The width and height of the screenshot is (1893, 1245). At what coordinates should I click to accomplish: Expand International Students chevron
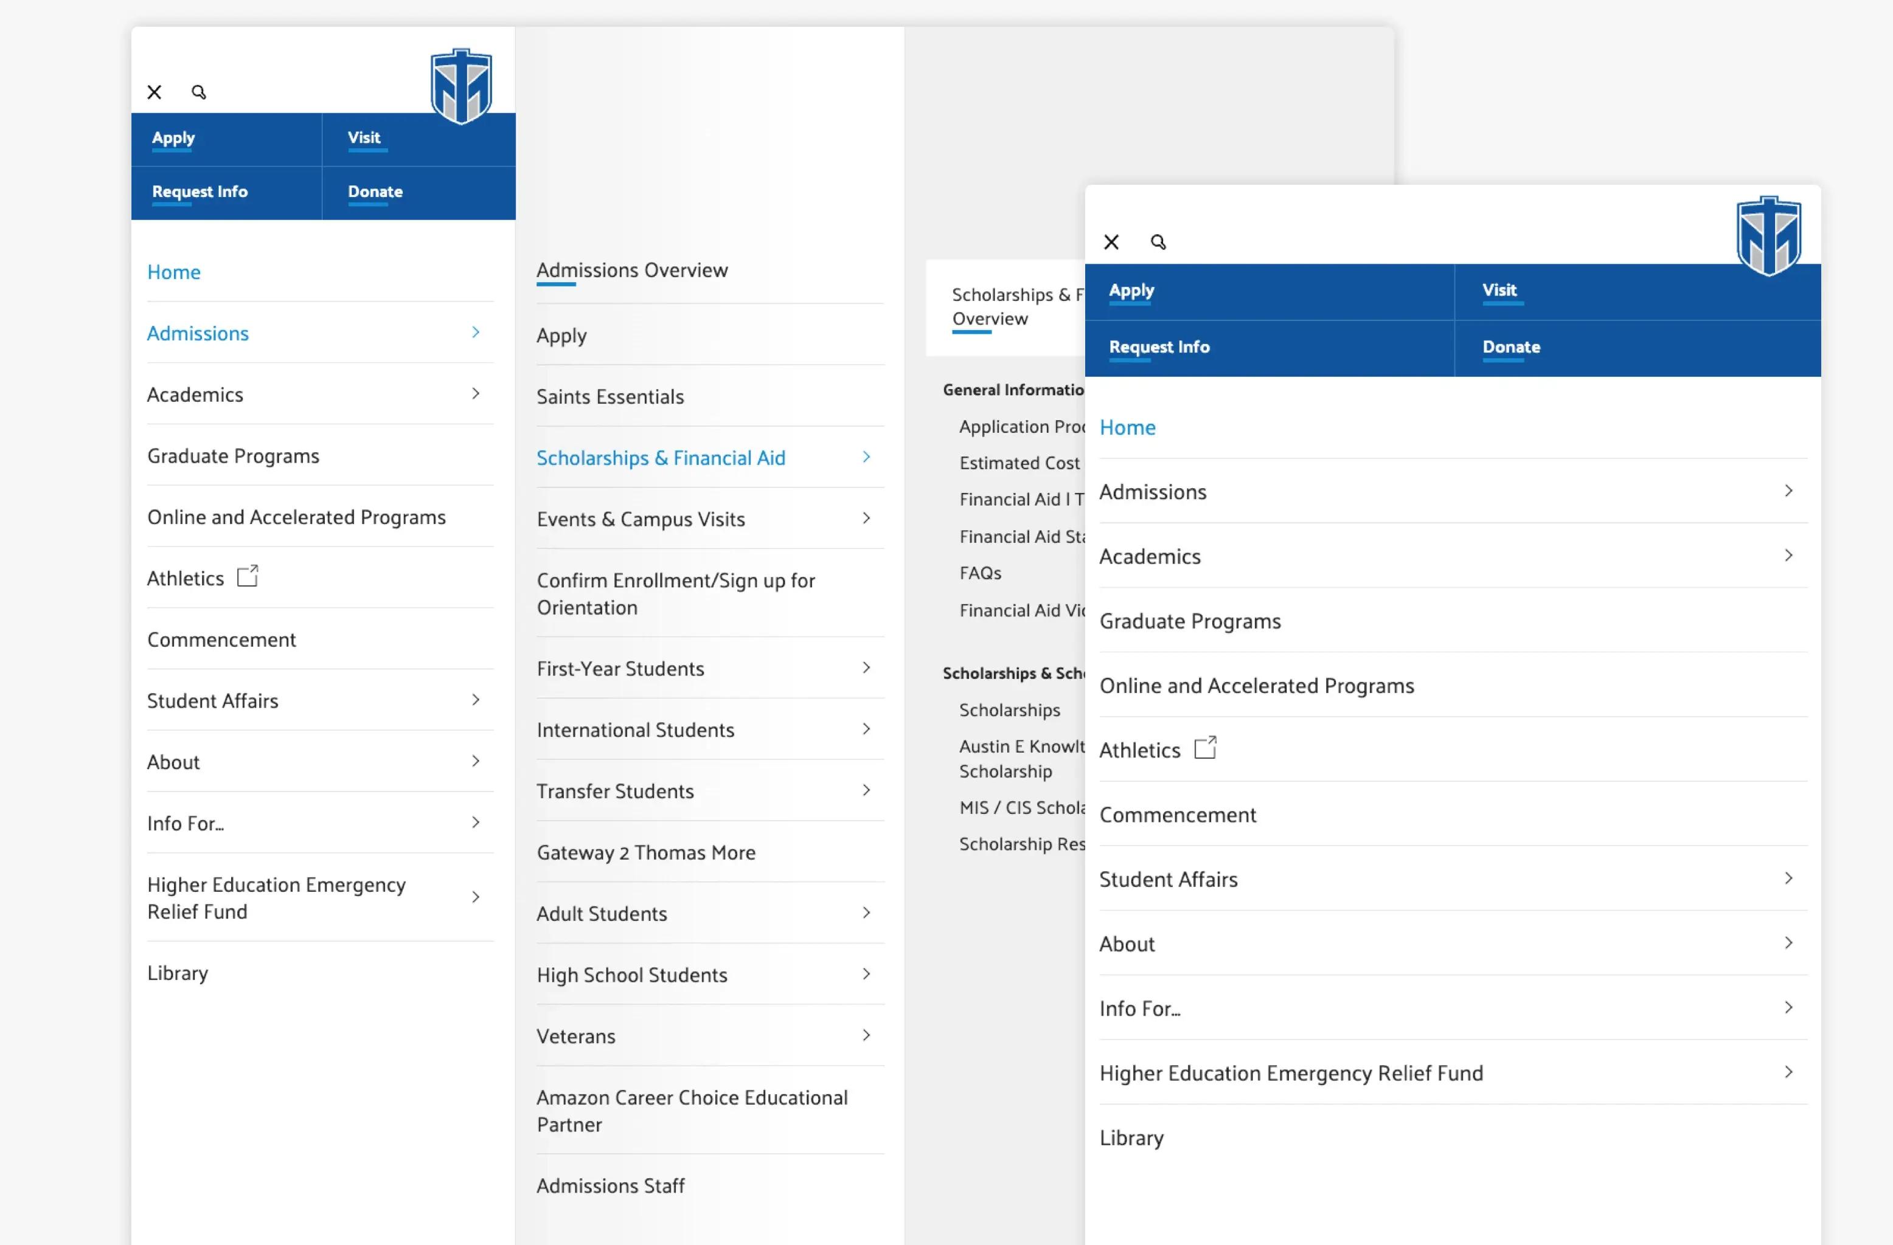coord(866,728)
